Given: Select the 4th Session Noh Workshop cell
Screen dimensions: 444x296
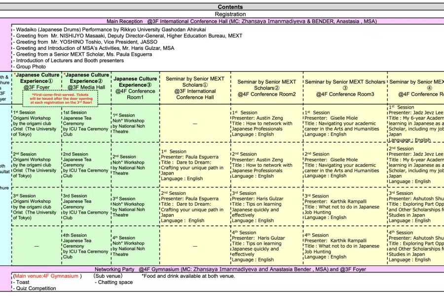Looking at the screenshot, I should pyautogui.click(x=135, y=246).
